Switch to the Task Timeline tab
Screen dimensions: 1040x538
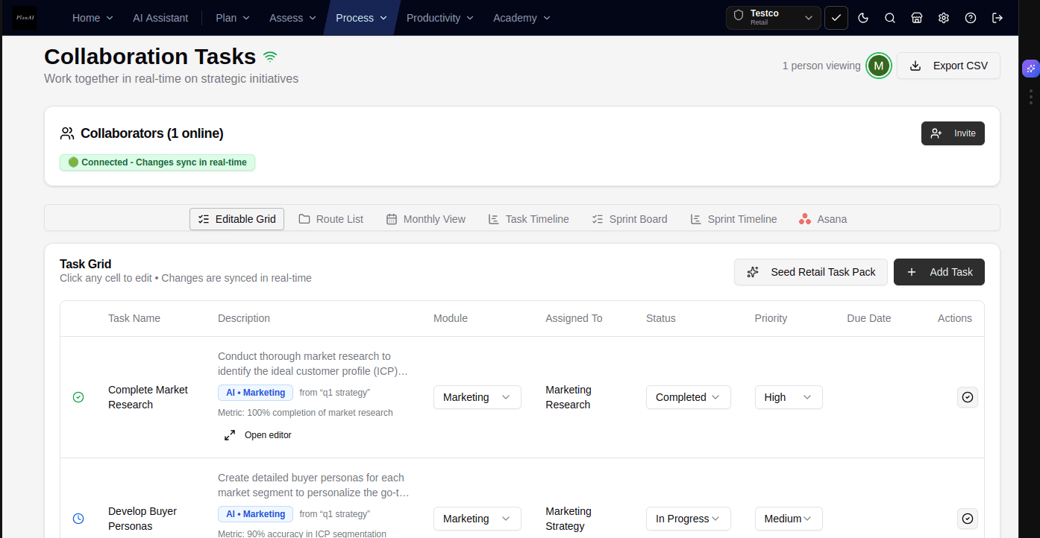point(528,219)
